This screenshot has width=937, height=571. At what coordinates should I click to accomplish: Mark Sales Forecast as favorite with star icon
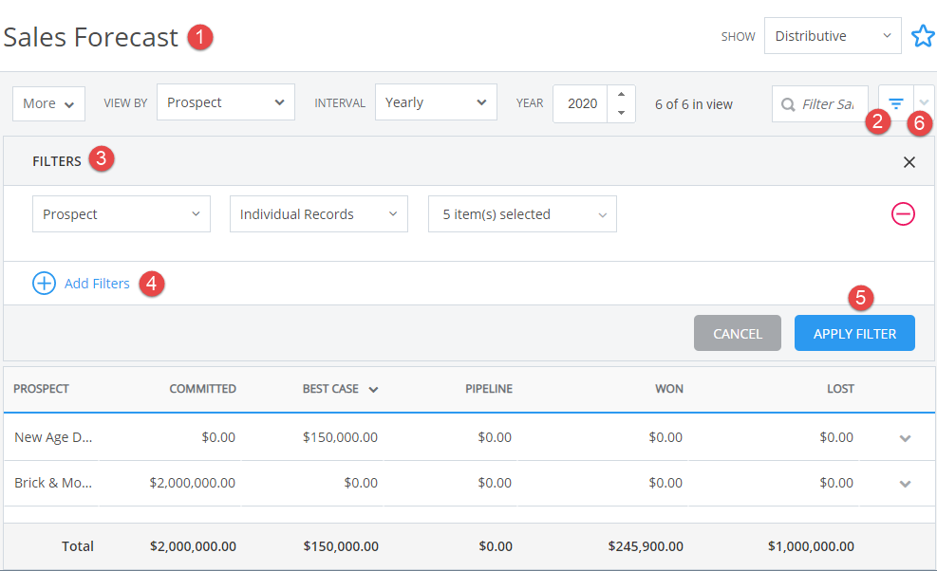pyautogui.click(x=923, y=36)
